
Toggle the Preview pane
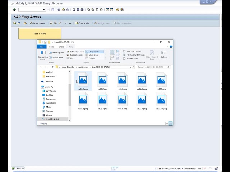tap(56, 53)
